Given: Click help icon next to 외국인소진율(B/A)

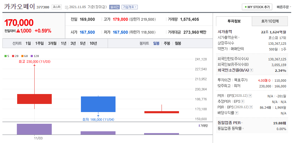Looking at the screenshot, I should pyautogui.click(x=251, y=70).
